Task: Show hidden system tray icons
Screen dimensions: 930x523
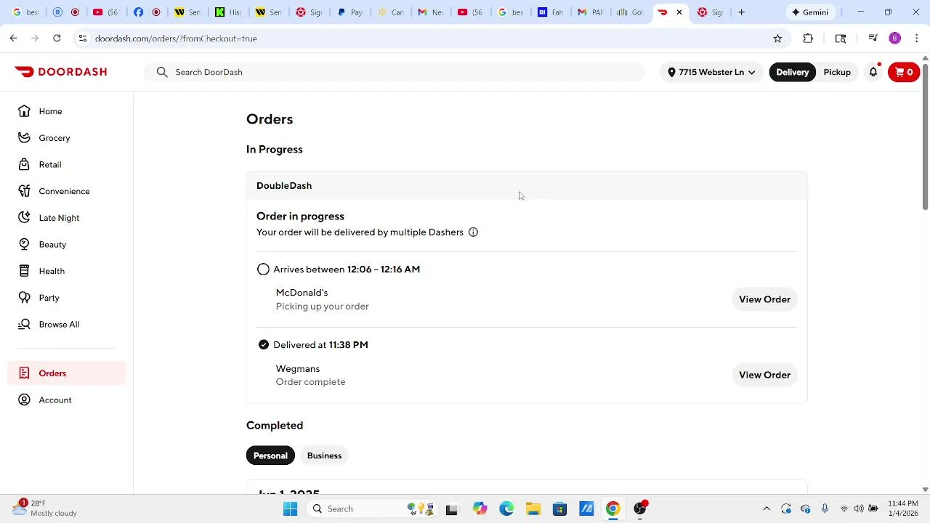Action: click(766, 508)
